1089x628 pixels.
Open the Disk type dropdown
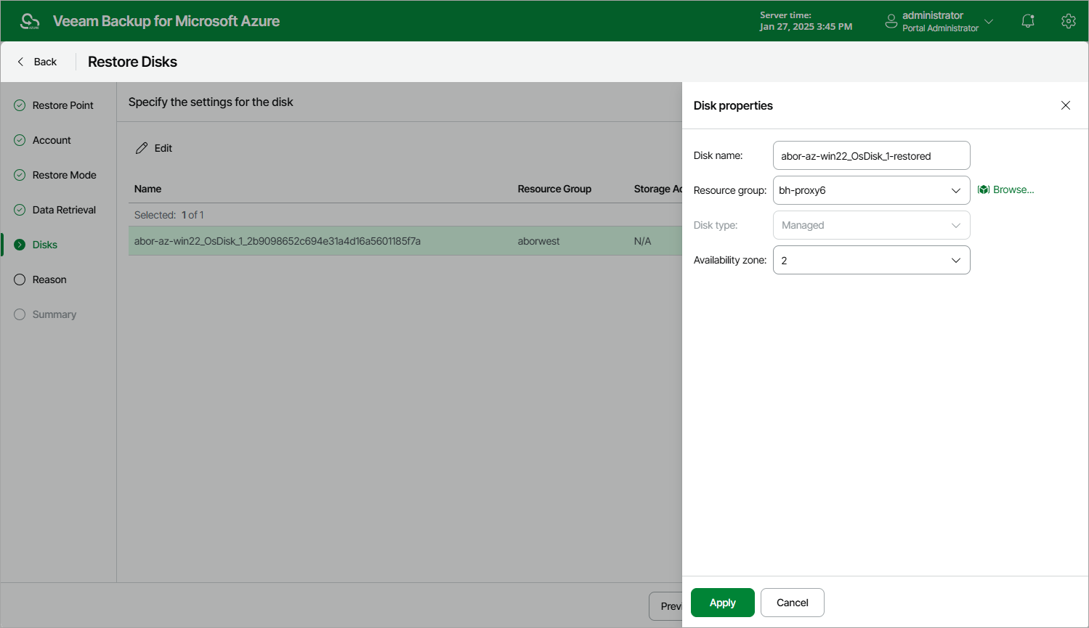pyautogui.click(x=872, y=225)
